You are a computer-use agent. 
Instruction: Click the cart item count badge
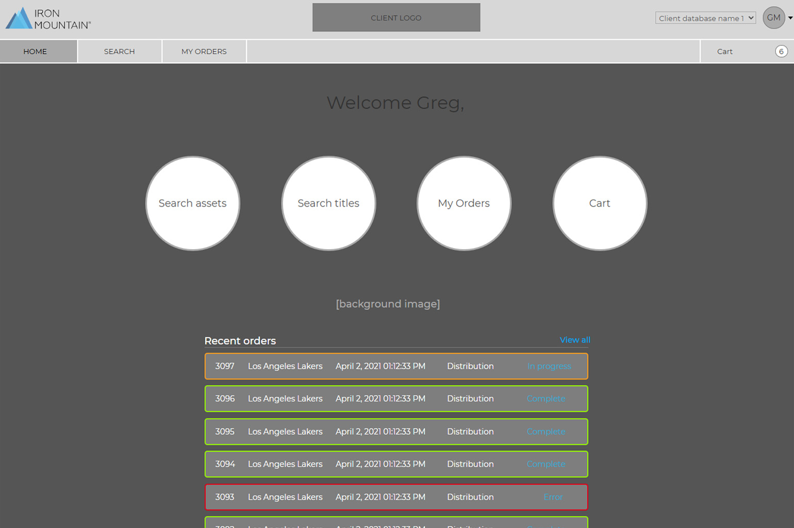tap(781, 52)
